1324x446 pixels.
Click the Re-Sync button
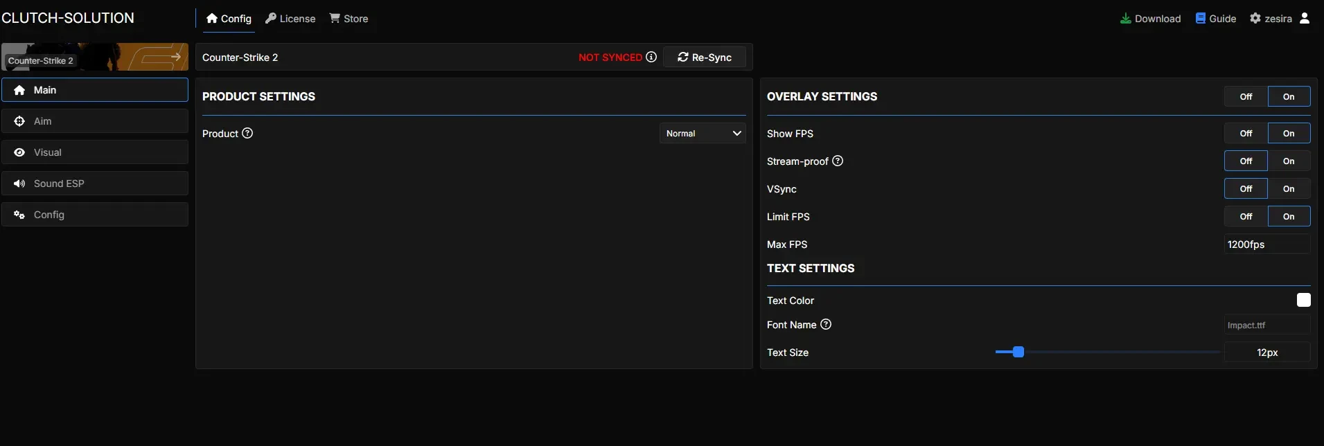coord(705,57)
